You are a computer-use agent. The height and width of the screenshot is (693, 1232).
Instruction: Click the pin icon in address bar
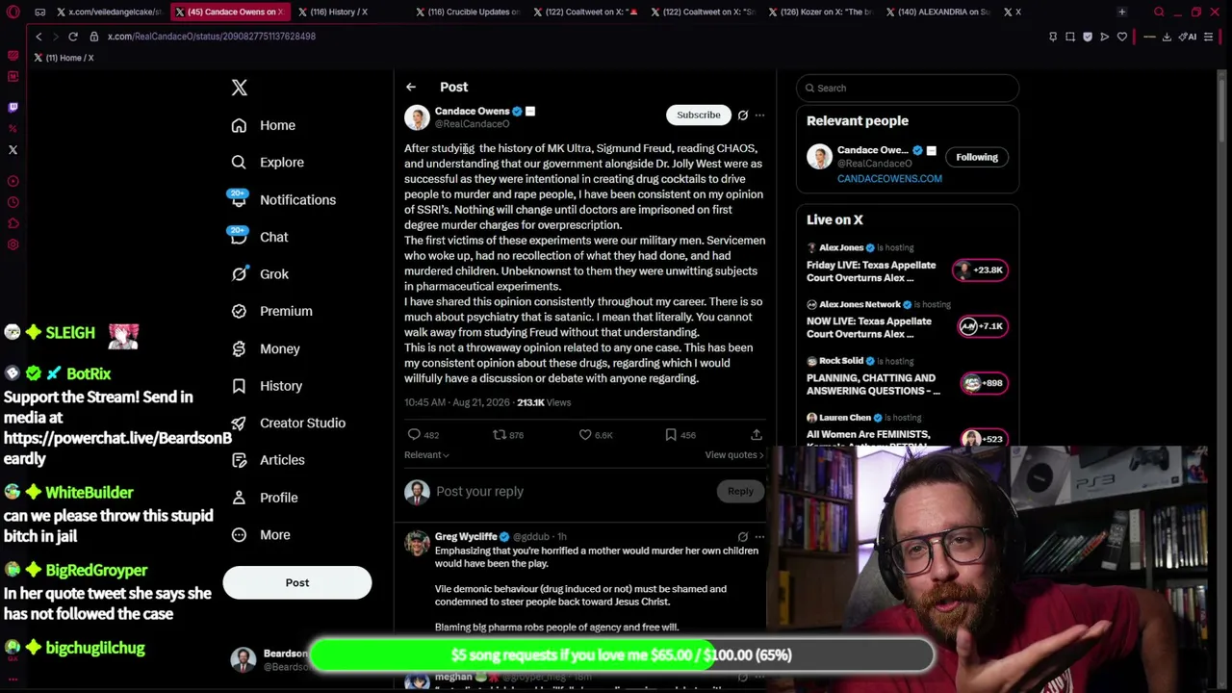point(1053,37)
